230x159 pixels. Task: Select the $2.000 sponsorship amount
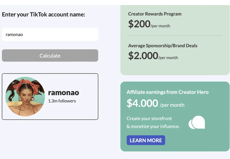[x=143, y=56]
